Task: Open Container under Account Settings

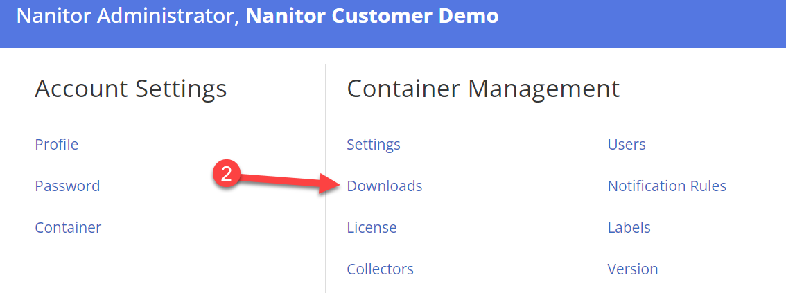Action: [68, 227]
